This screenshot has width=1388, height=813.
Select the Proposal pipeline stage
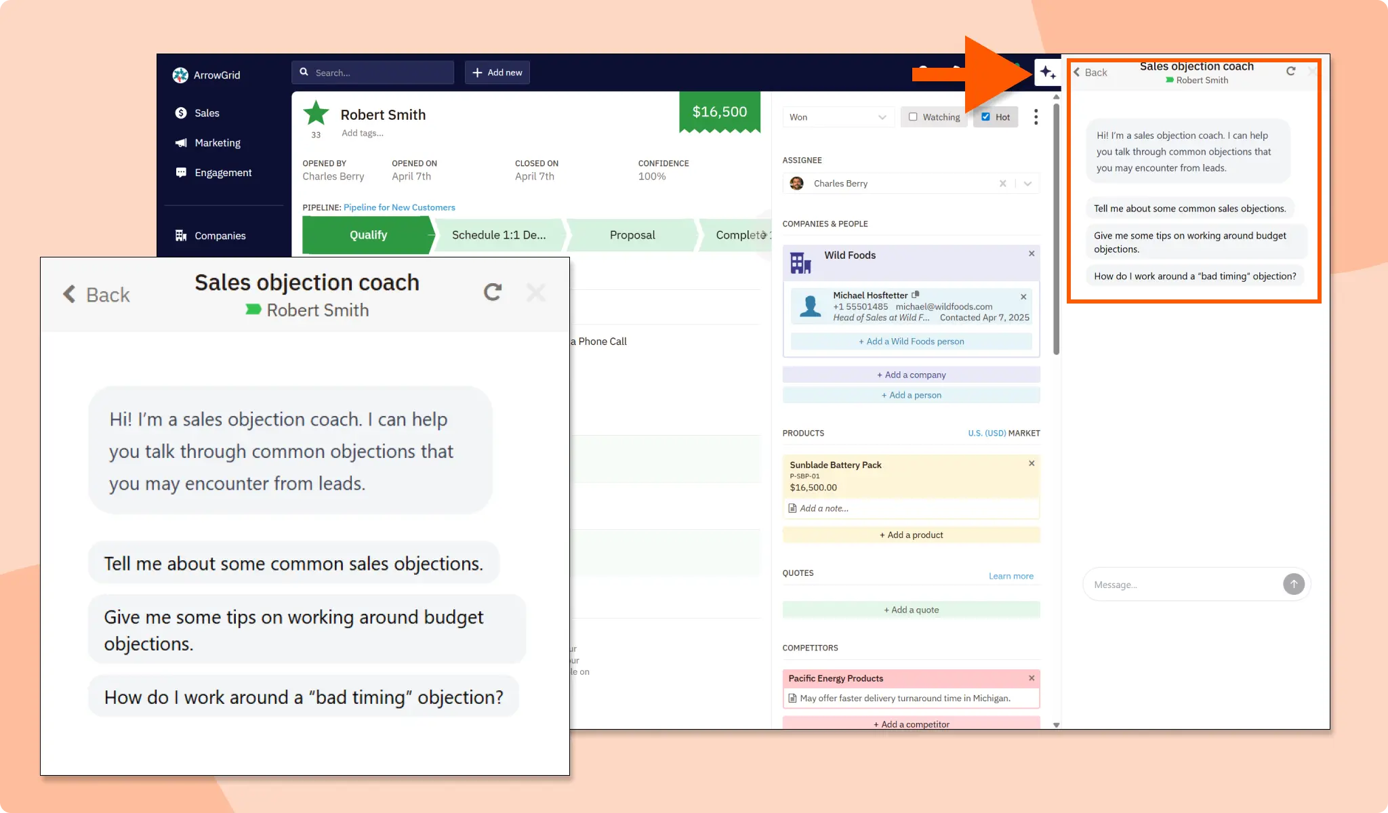click(x=632, y=235)
